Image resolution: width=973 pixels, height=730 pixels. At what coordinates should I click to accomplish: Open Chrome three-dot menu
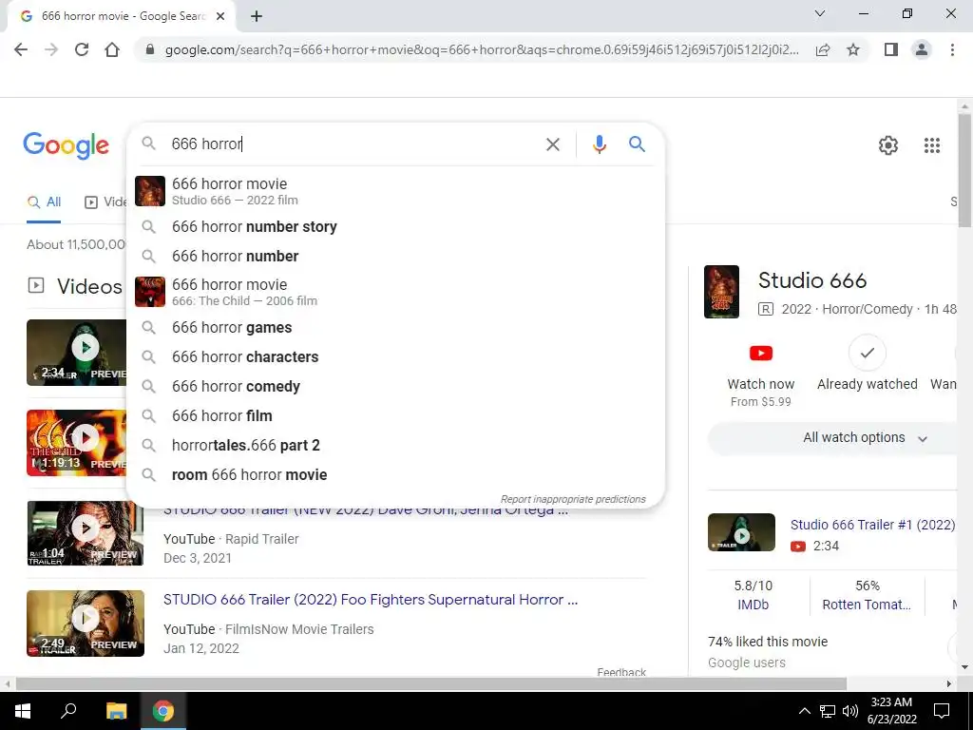pos(952,49)
